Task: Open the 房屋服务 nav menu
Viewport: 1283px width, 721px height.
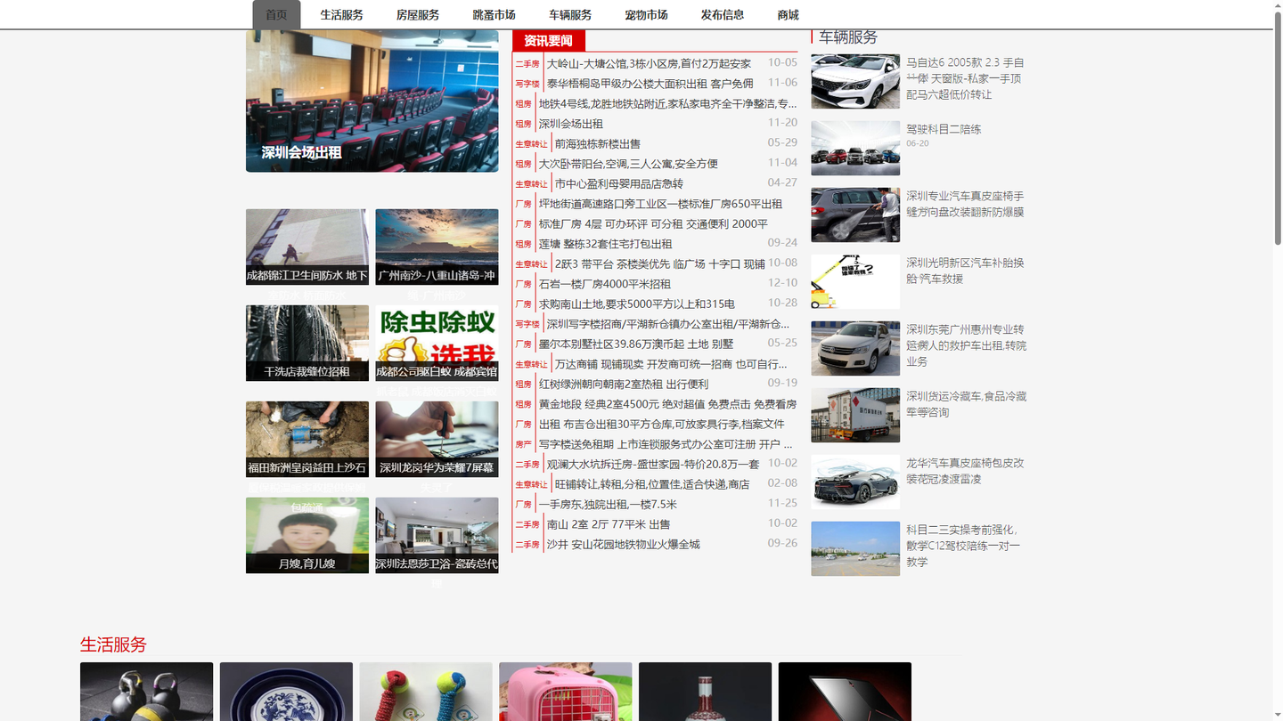Action: (x=418, y=14)
